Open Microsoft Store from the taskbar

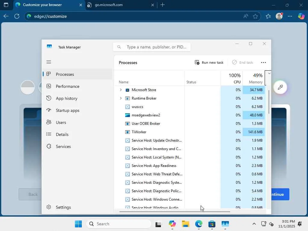pos(212,224)
